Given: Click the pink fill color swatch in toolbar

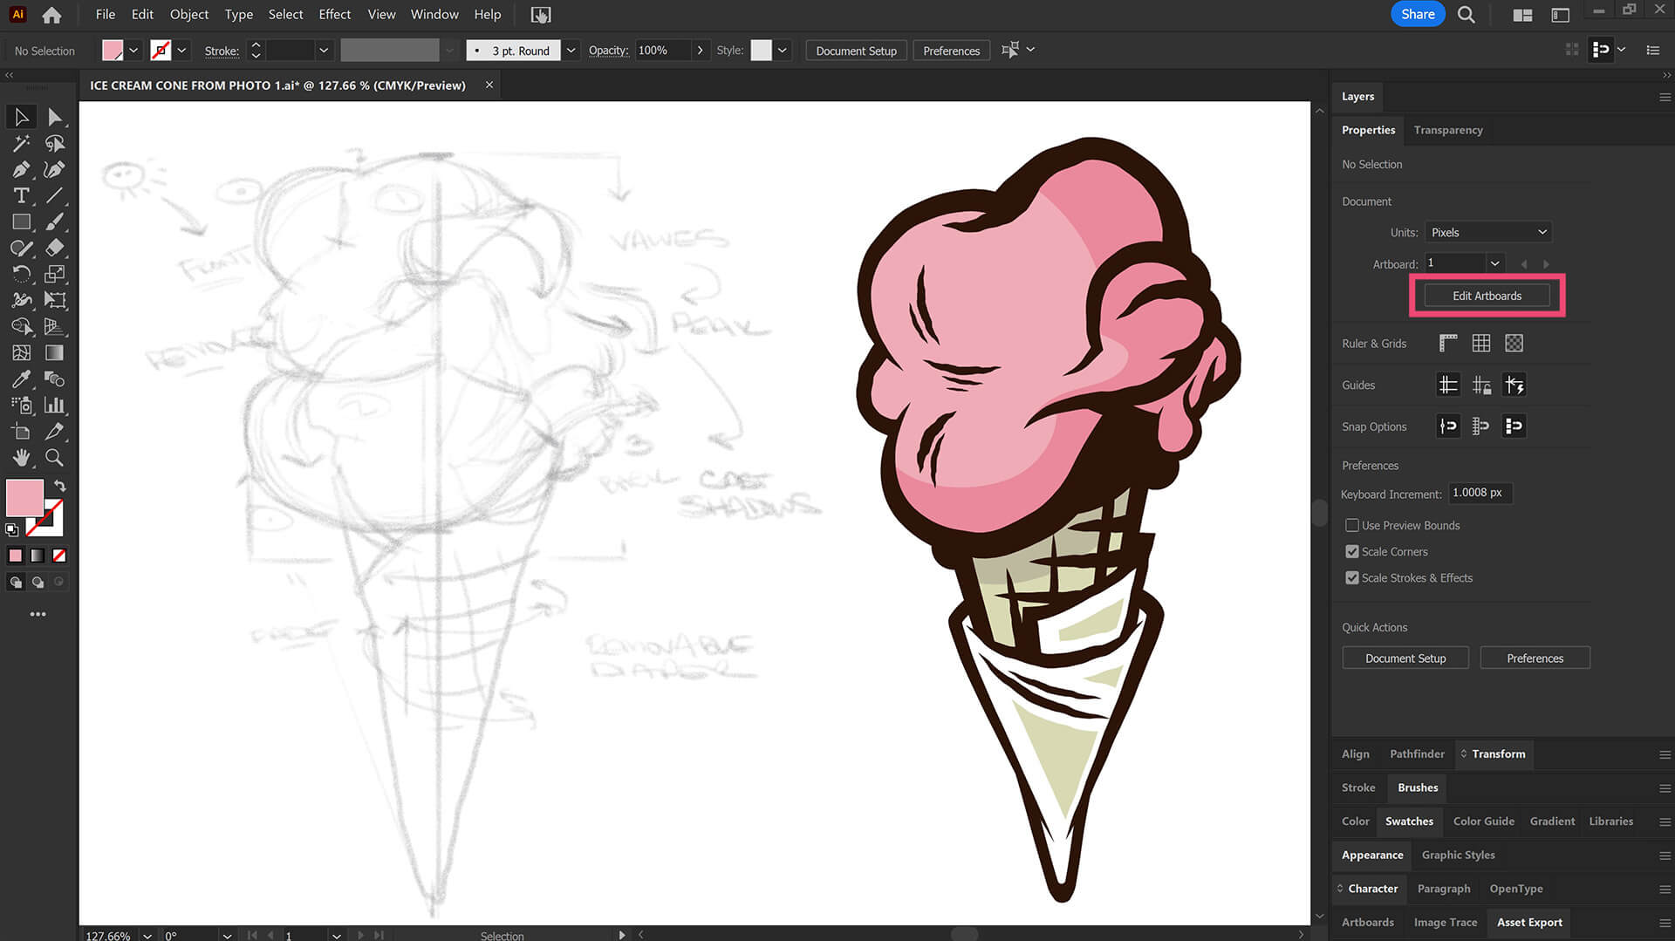Looking at the screenshot, I should pyautogui.click(x=24, y=498).
